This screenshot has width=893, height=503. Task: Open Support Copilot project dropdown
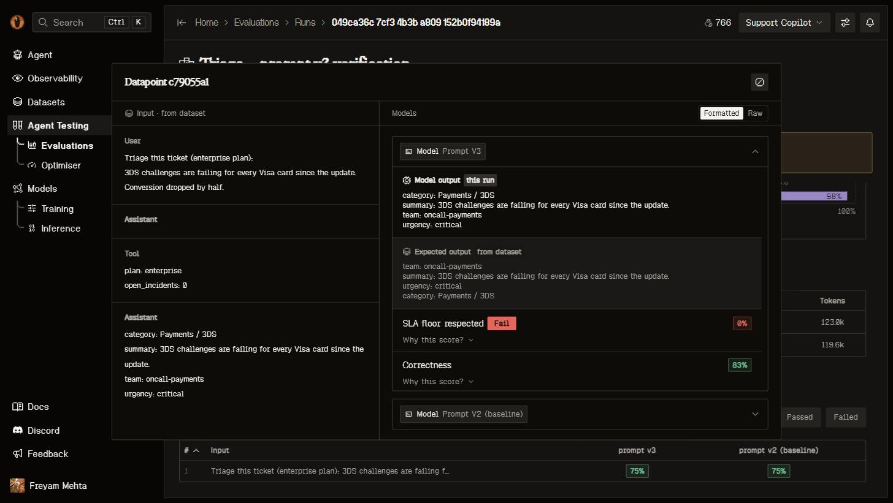pos(784,23)
